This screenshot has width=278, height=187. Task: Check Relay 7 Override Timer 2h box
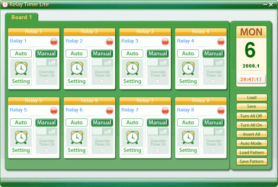[x=158, y=150]
